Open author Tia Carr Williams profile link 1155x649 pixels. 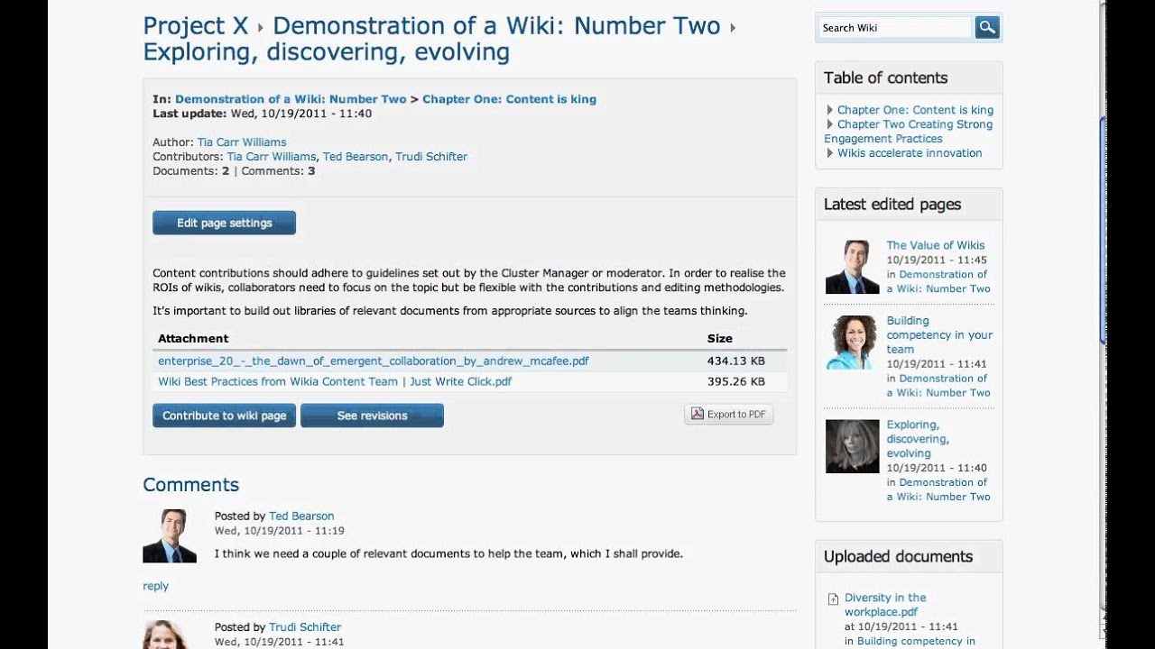click(242, 142)
